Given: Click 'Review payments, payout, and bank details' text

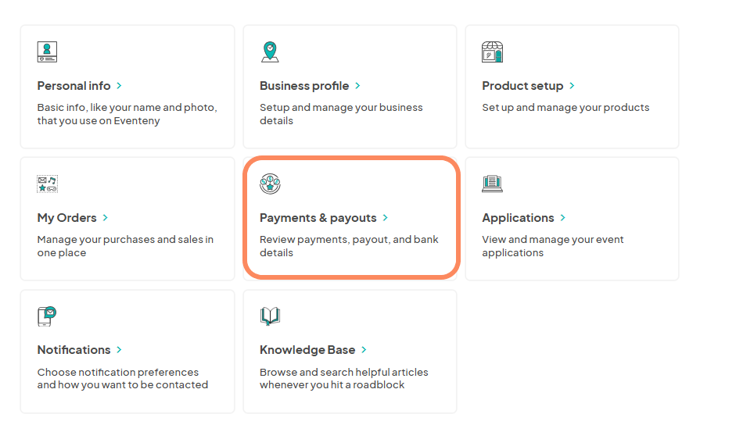Looking at the screenshot, I should [x=349, y=246].
